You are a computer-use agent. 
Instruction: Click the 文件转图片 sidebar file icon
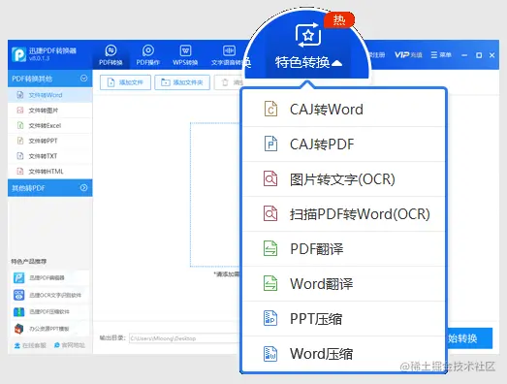pyautogui.click(x=20, y=111)
